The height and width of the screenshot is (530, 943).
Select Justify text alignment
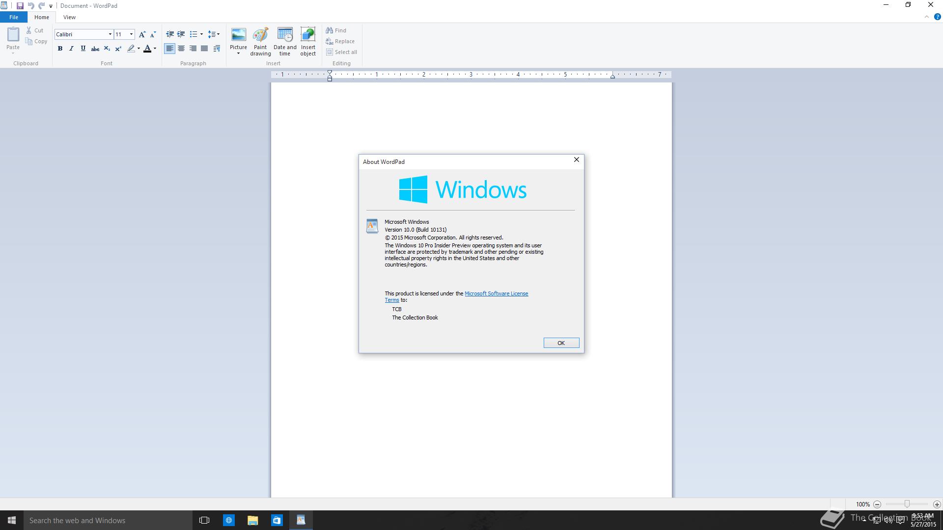204,49
